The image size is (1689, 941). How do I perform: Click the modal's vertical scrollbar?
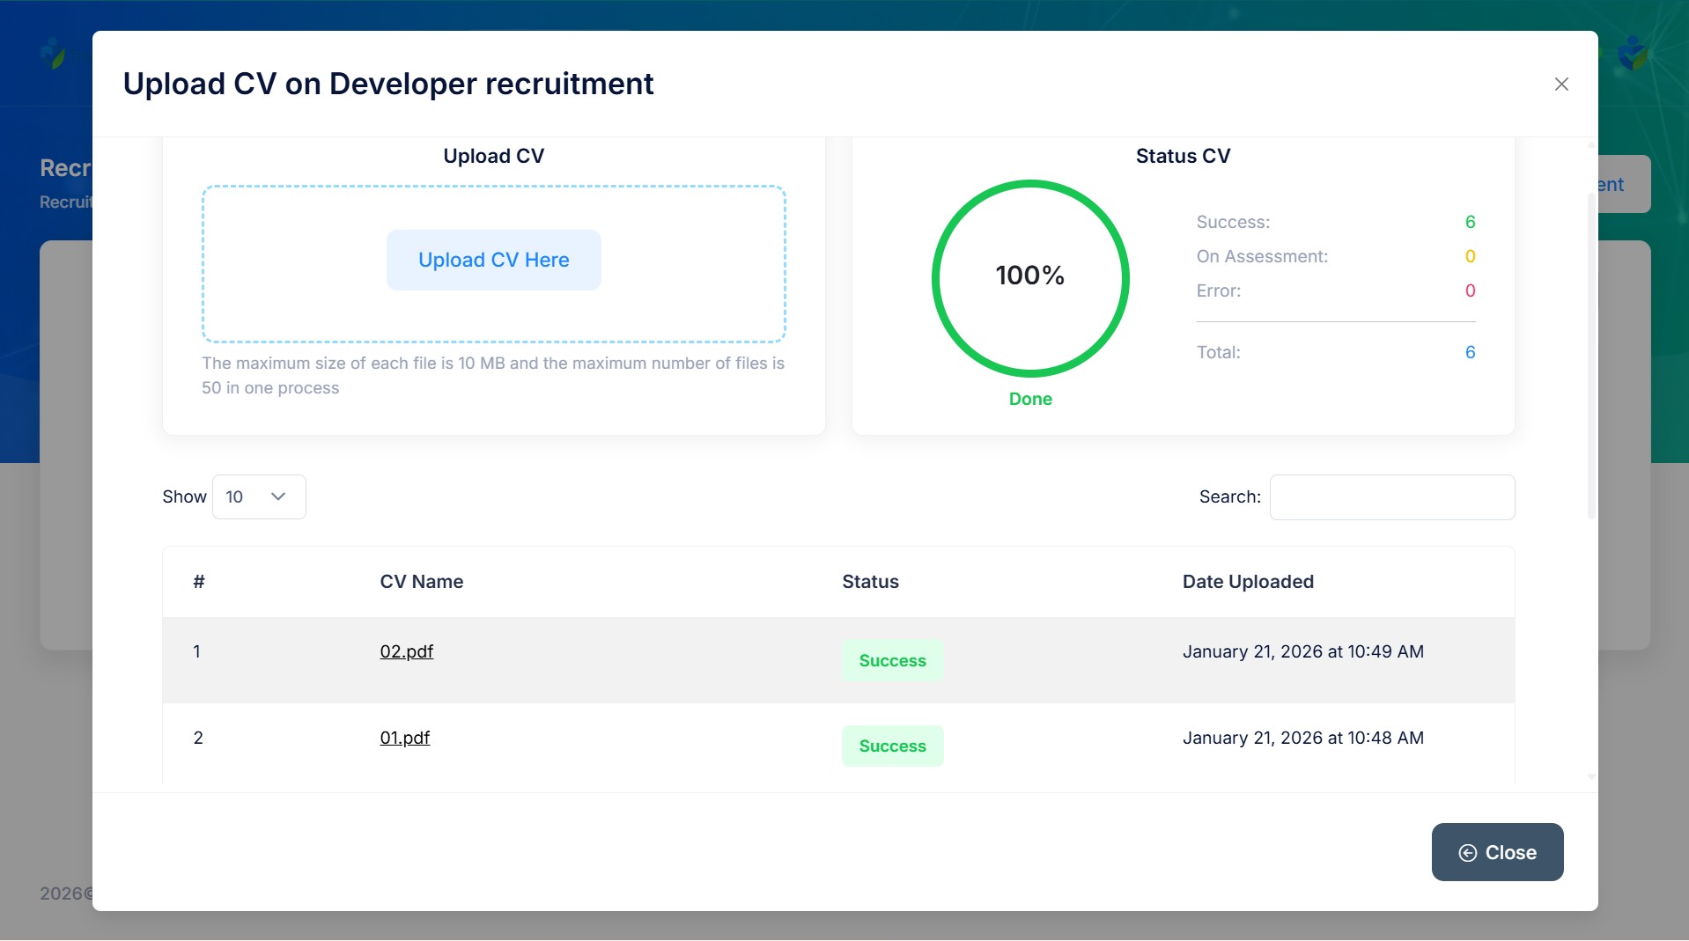click(1590, 352)
